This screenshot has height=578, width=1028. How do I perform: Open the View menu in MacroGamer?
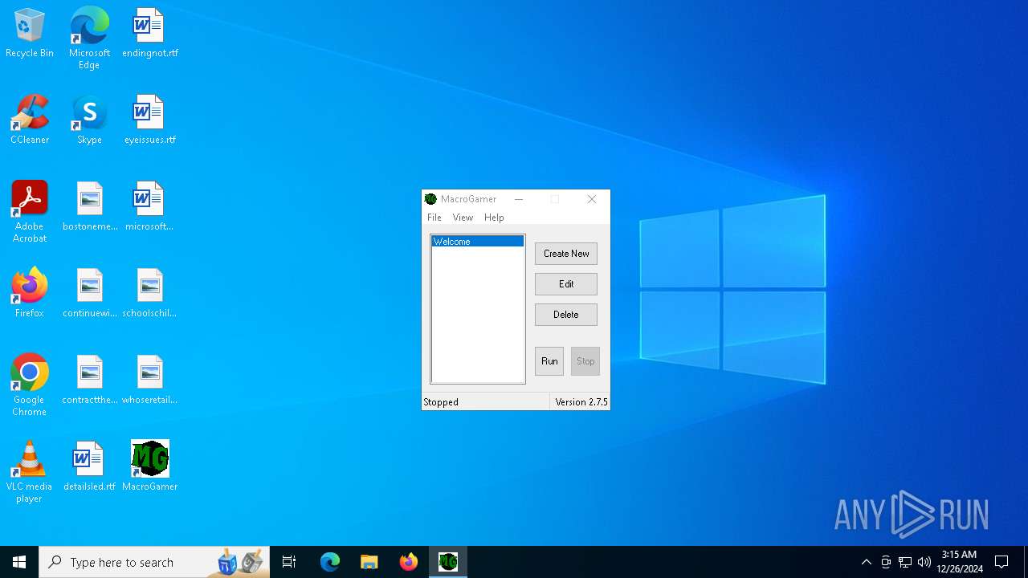click(463, 218)
